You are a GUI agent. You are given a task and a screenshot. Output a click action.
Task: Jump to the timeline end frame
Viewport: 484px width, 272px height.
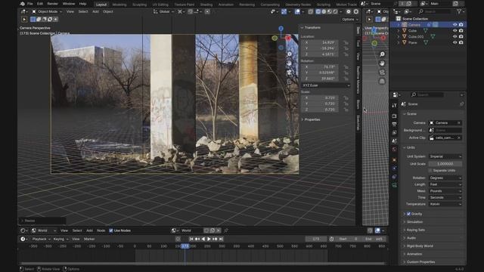click(221, 239)
